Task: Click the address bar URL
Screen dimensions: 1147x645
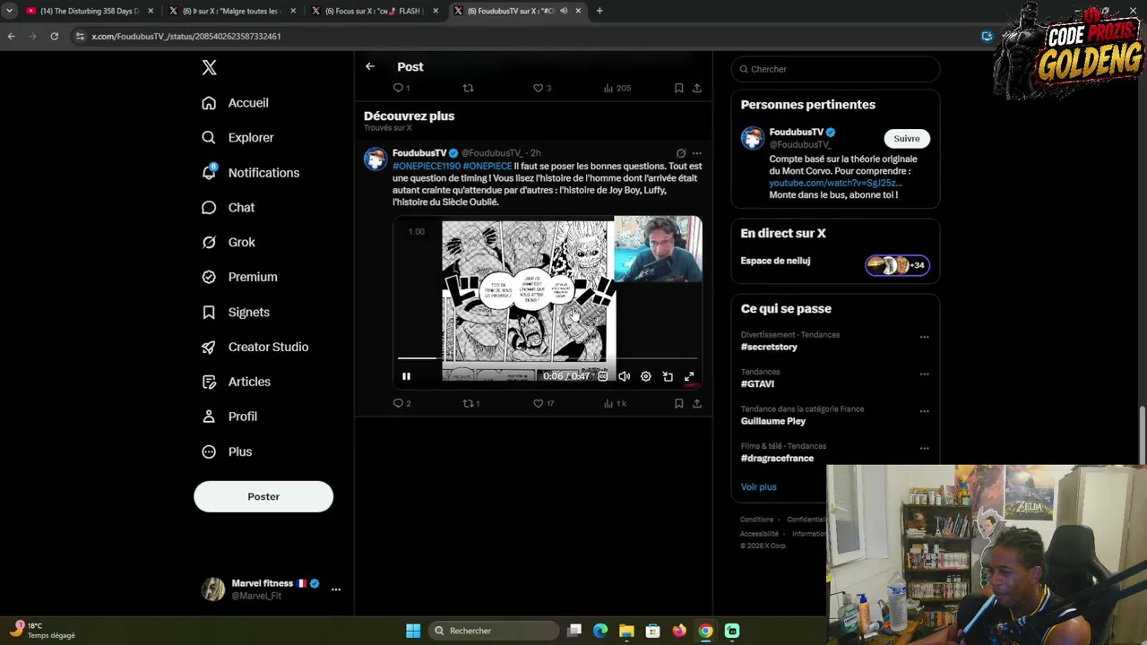Action: point(186,37)
